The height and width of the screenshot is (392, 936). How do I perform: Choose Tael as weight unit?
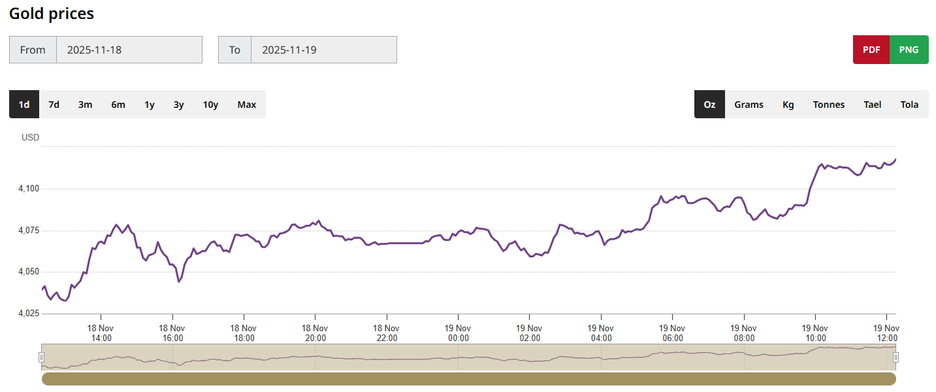(872, 105)
